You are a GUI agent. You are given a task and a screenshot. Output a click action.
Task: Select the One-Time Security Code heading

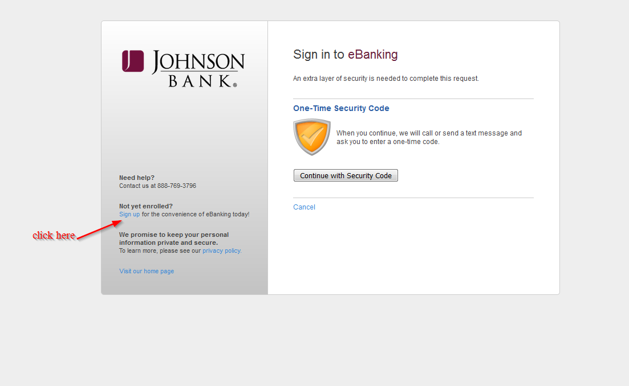coord(341,108)
